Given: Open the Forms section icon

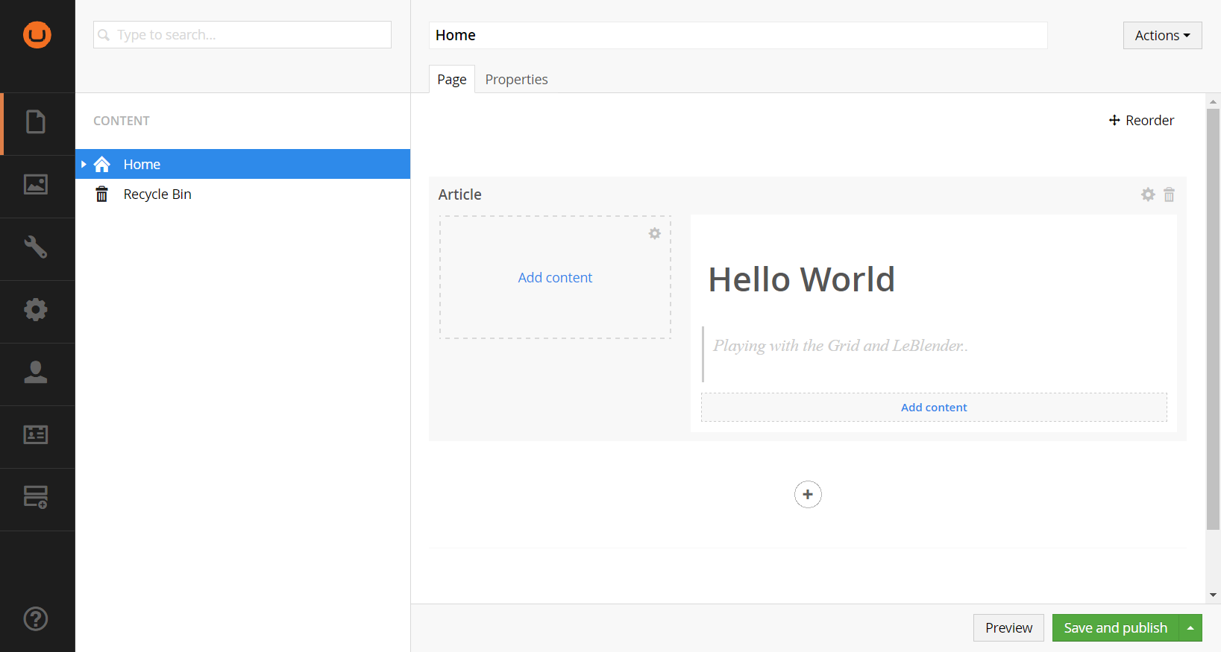Looking at the screenshot, I should (x=36, y=497).
